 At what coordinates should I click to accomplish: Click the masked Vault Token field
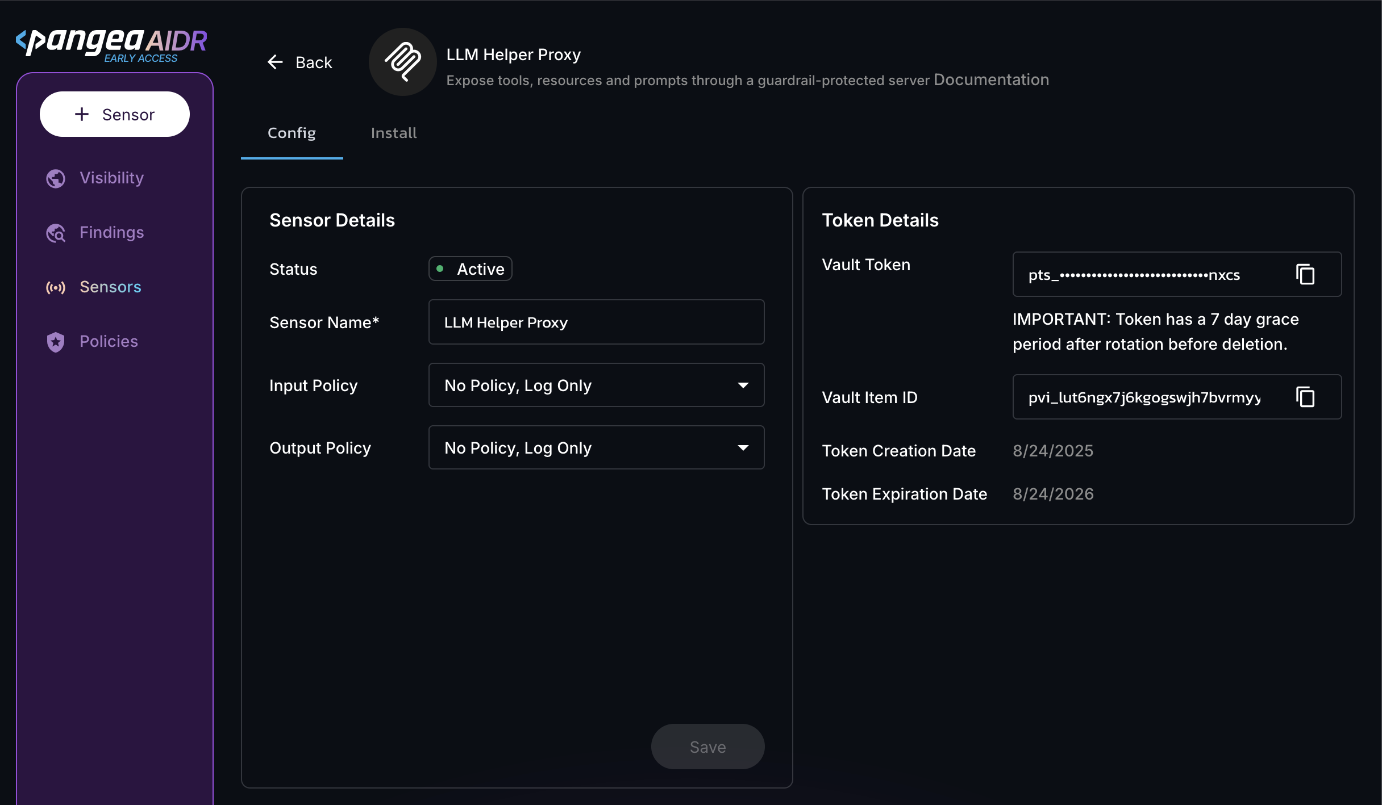click(x=1177, y=274)
